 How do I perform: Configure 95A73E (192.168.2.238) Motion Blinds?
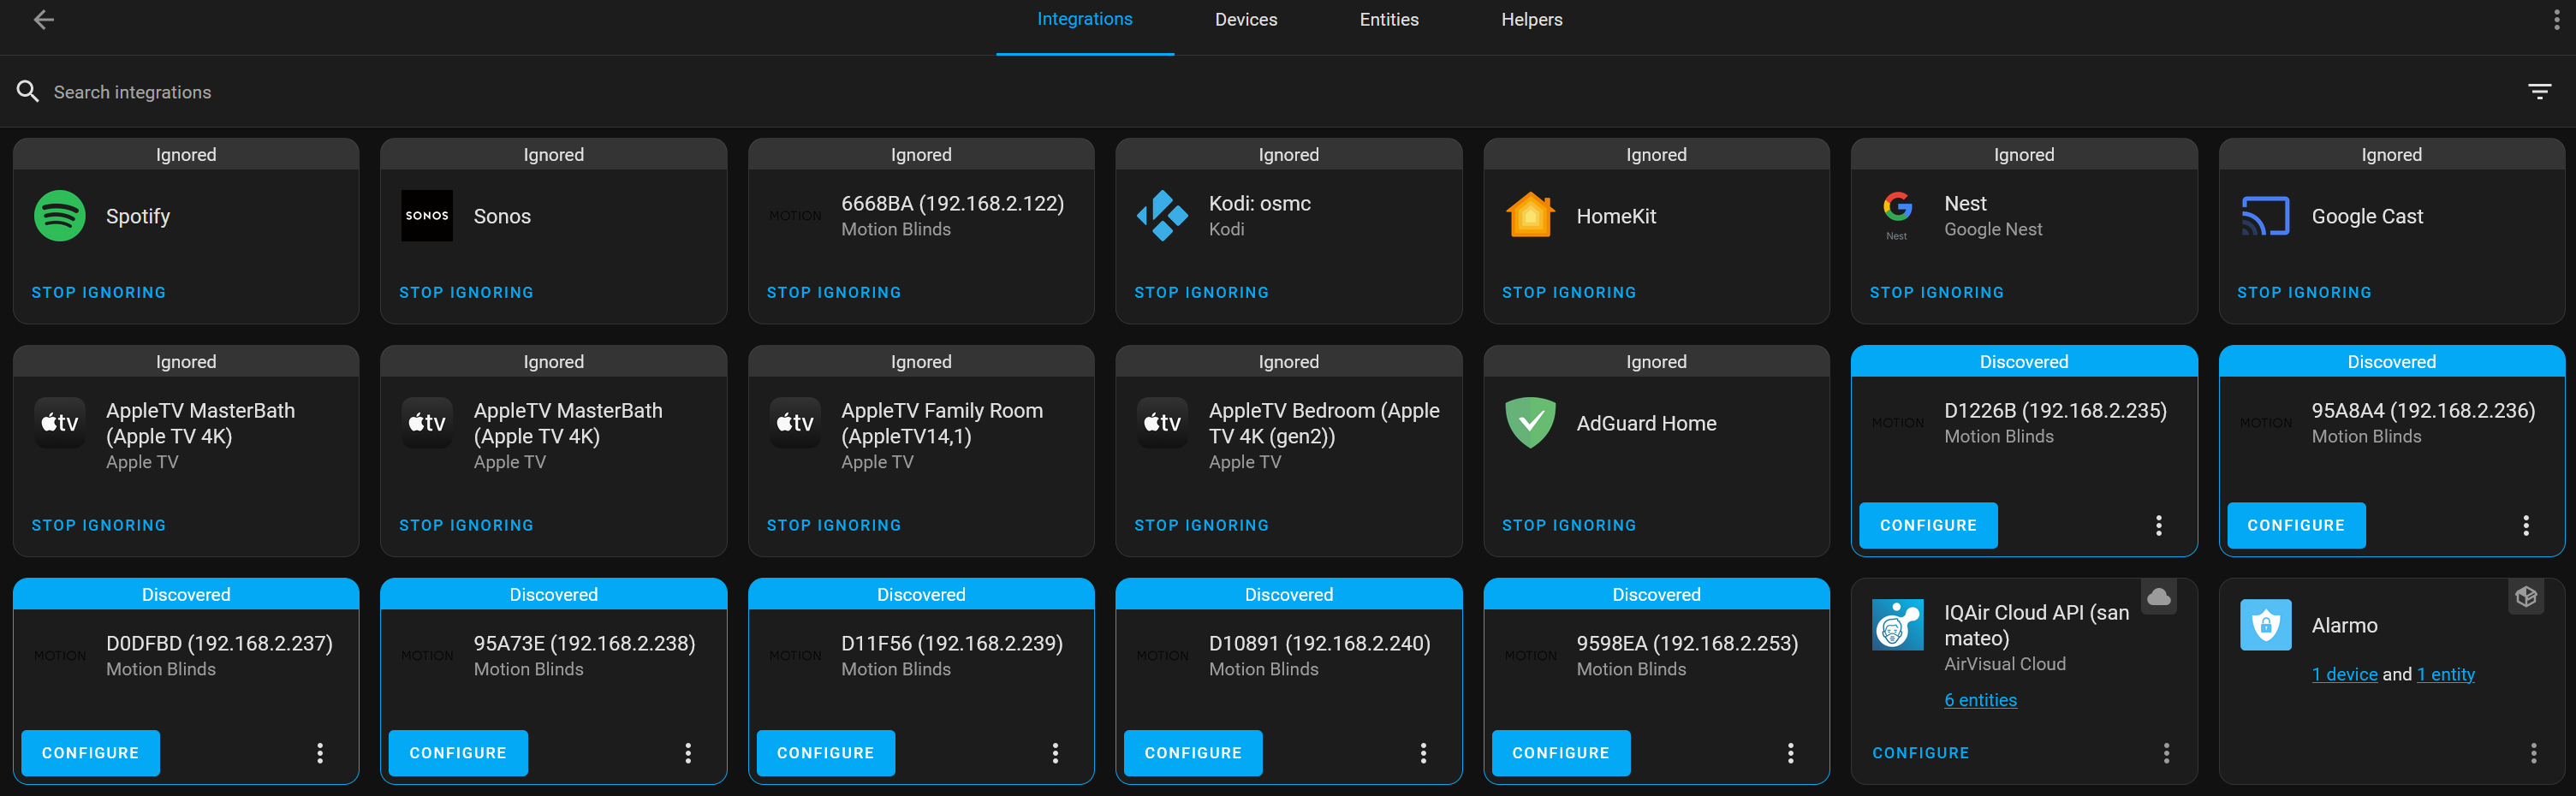(x=458, y=754)
